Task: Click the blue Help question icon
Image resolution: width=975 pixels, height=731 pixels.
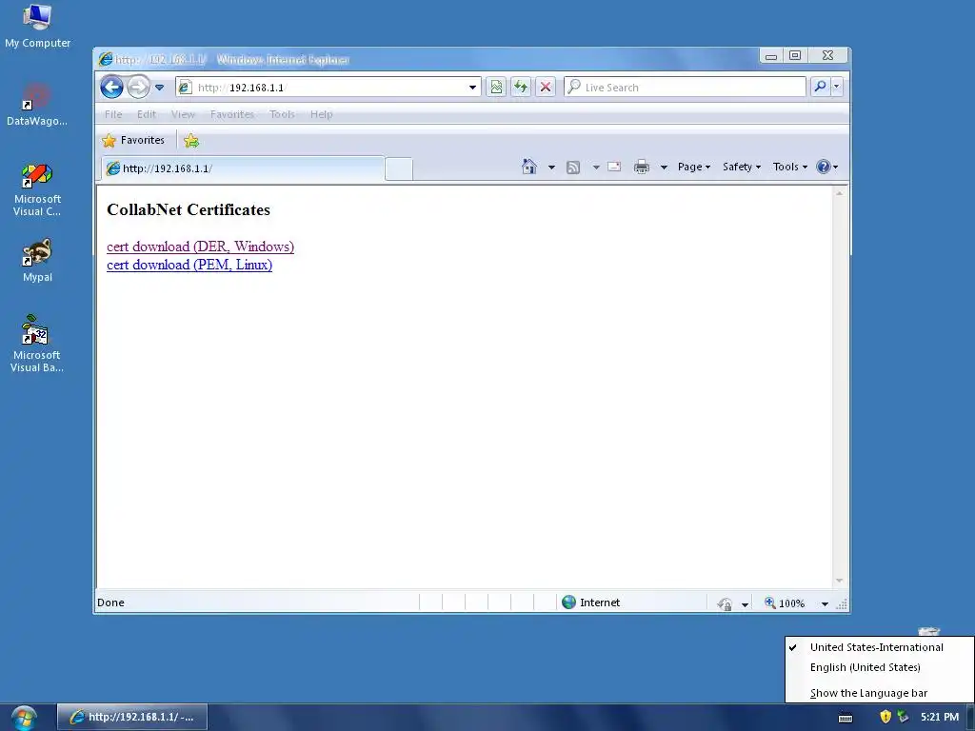Action: [x=824, y=167]
